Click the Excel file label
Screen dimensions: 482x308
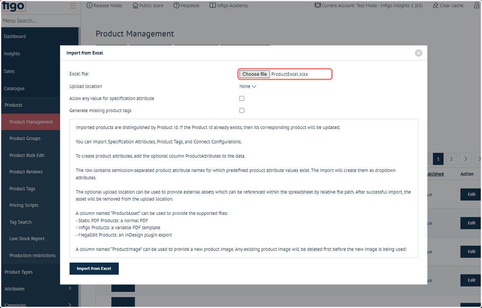(79, 74)
